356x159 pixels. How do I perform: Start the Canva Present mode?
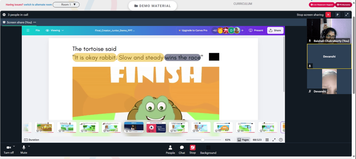[256, 31]
